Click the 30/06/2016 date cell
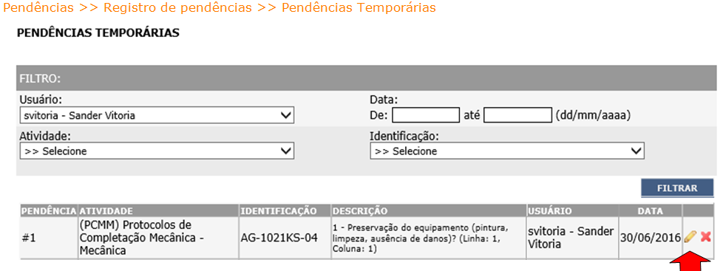 click(x=650, y=239)
